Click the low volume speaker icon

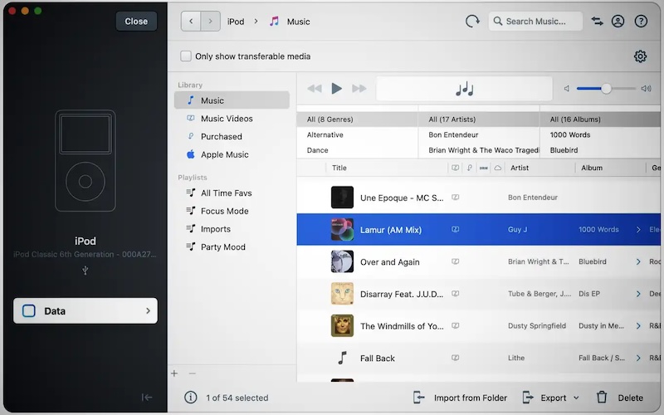point(567,89)
